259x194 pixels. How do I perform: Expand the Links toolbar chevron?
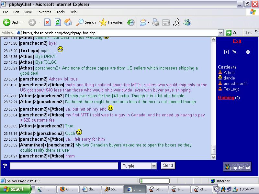(x=256, y=31)
